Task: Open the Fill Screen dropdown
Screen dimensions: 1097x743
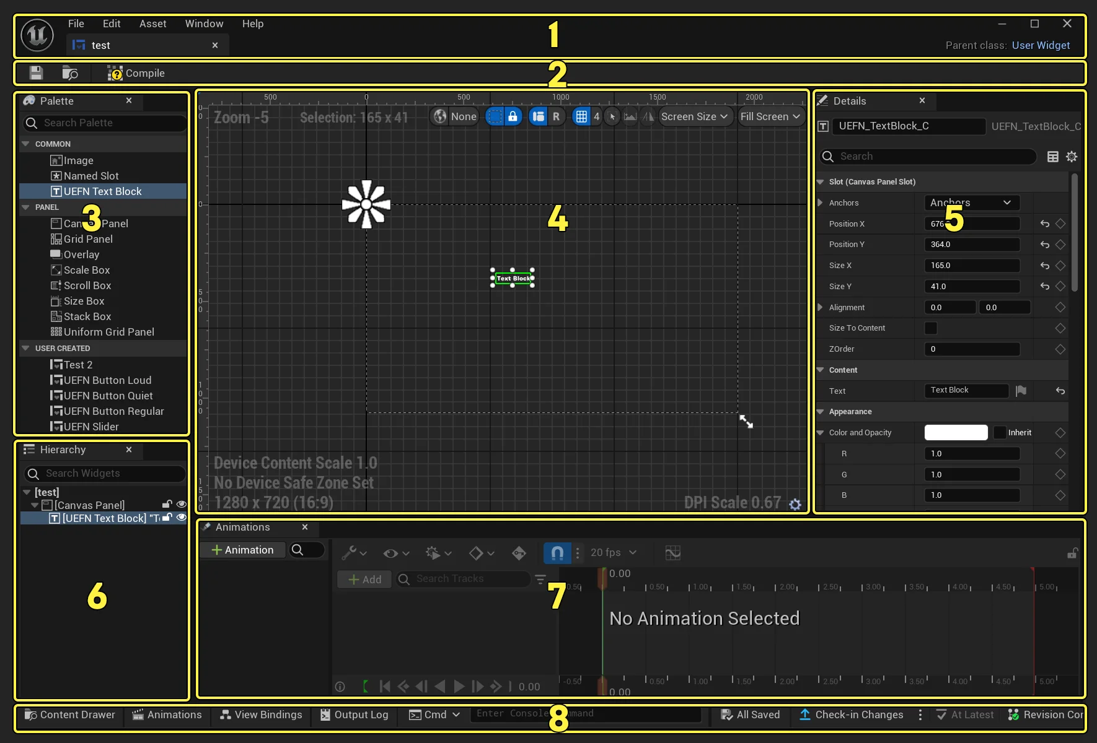Action: click(770, 116)
